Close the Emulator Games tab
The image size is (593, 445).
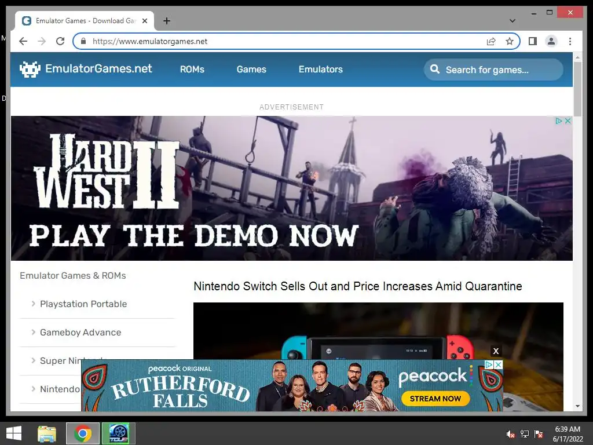(144, 21)
